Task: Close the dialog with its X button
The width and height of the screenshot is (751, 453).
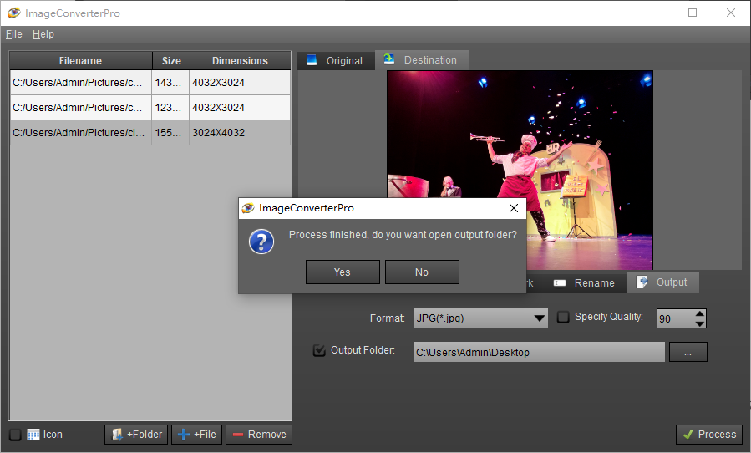Action: coord(514,208)
